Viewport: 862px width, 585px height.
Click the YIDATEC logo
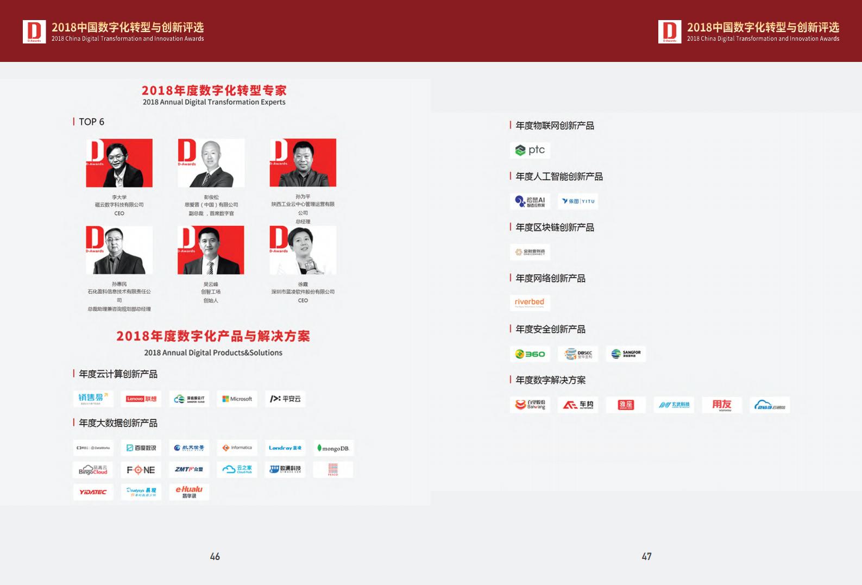tap(93, 492)
